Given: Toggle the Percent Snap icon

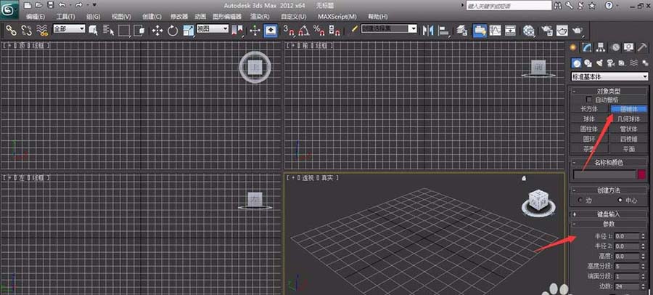Looking at the screenshot, I should (319, 30).
